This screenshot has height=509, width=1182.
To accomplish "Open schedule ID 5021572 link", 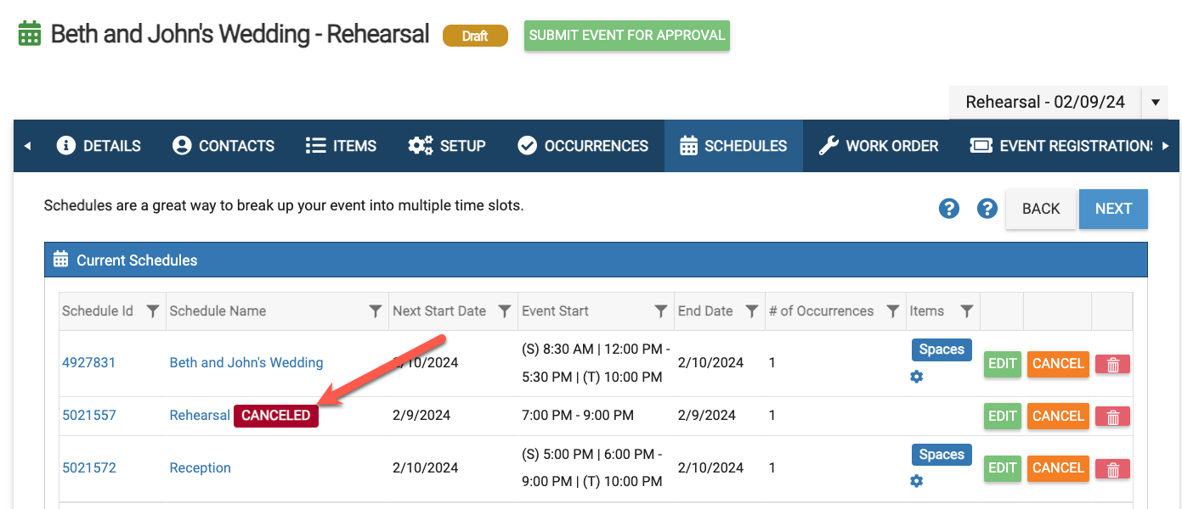I will [89, 467].
